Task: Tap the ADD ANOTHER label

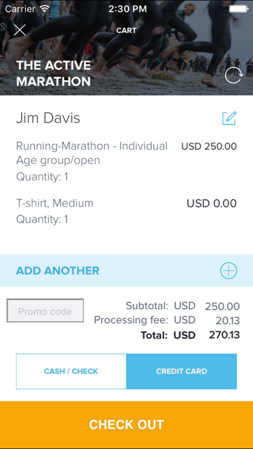Action: click(x=57, y=270)
